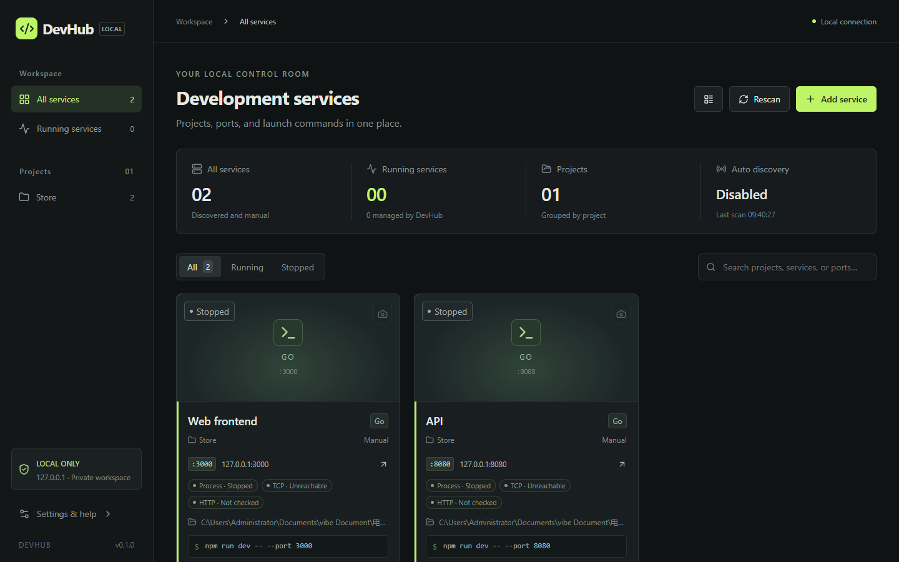Screen dimensions: 899x562
Task: Open 127.0.0.1:3000 external link arrow
Action: coord(383,464)
